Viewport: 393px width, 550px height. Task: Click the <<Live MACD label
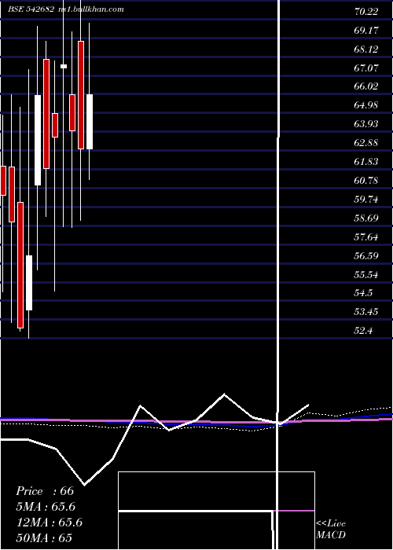point(331,529)
